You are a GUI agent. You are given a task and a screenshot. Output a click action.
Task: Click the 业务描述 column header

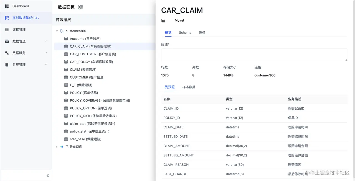tap(295, 99)
